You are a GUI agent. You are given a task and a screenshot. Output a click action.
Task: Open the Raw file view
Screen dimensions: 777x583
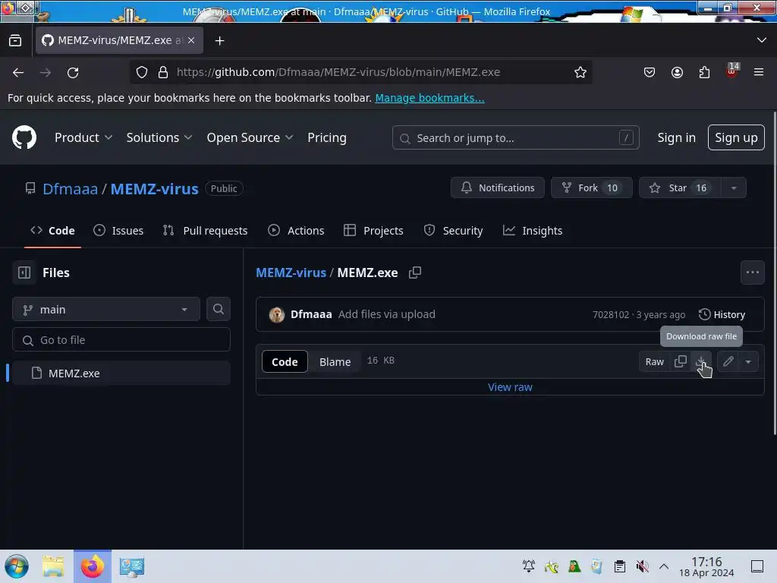(654, 361)
